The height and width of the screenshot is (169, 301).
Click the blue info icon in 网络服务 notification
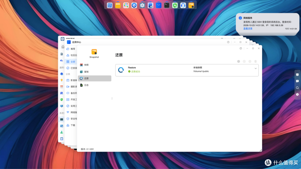[x=240, y=18]
